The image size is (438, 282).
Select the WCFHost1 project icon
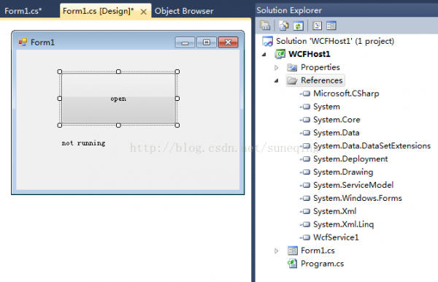(x=280, y=54)
